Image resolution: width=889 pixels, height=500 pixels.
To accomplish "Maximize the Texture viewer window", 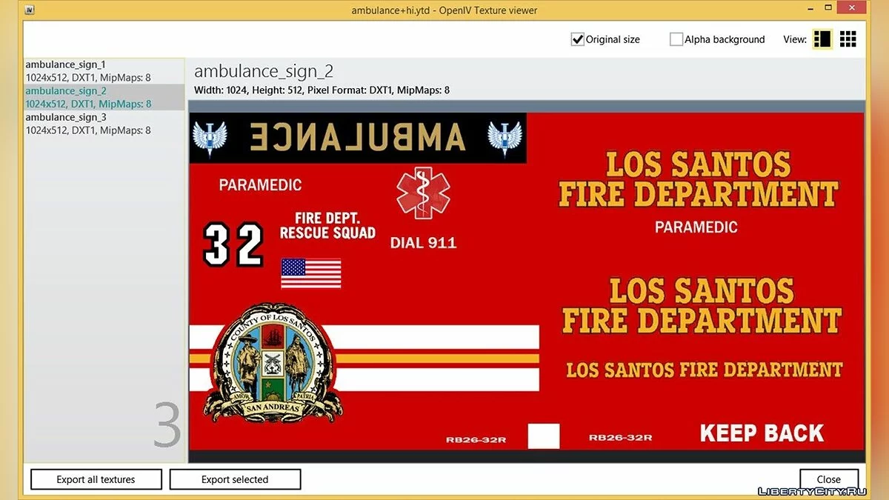I will tap(836, 10).
